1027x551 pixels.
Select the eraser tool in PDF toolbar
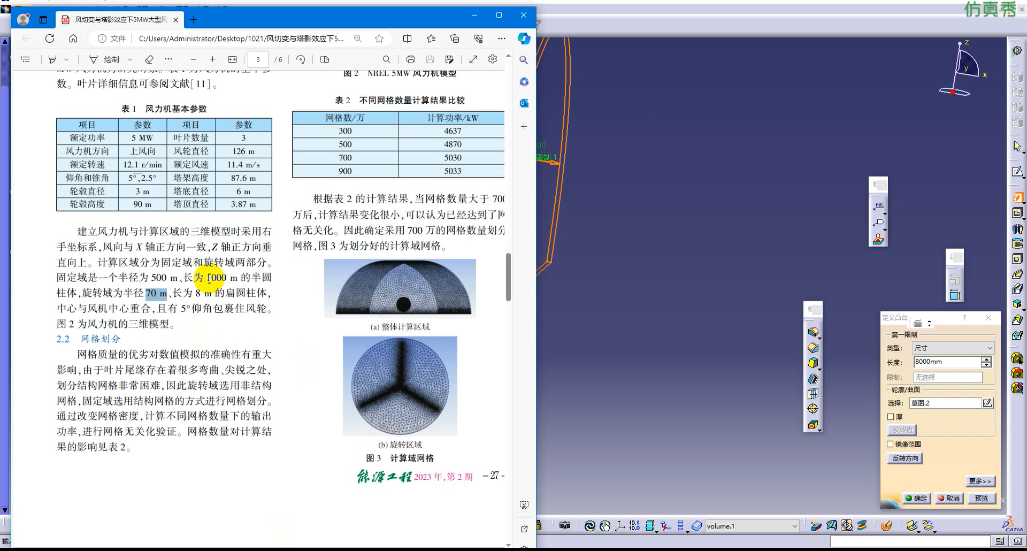pyautogui.click(x=149, y=59)
